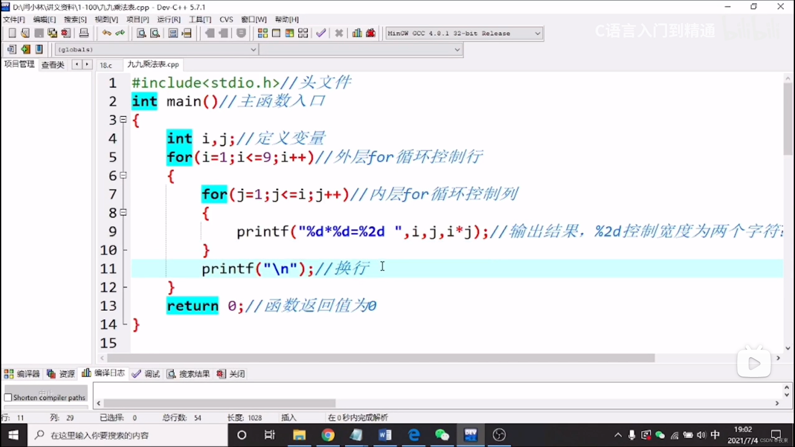This screenshot has width=795, height=447.
Task: Click the Compile (four colored squares) icon
Action: coord(263,33)
